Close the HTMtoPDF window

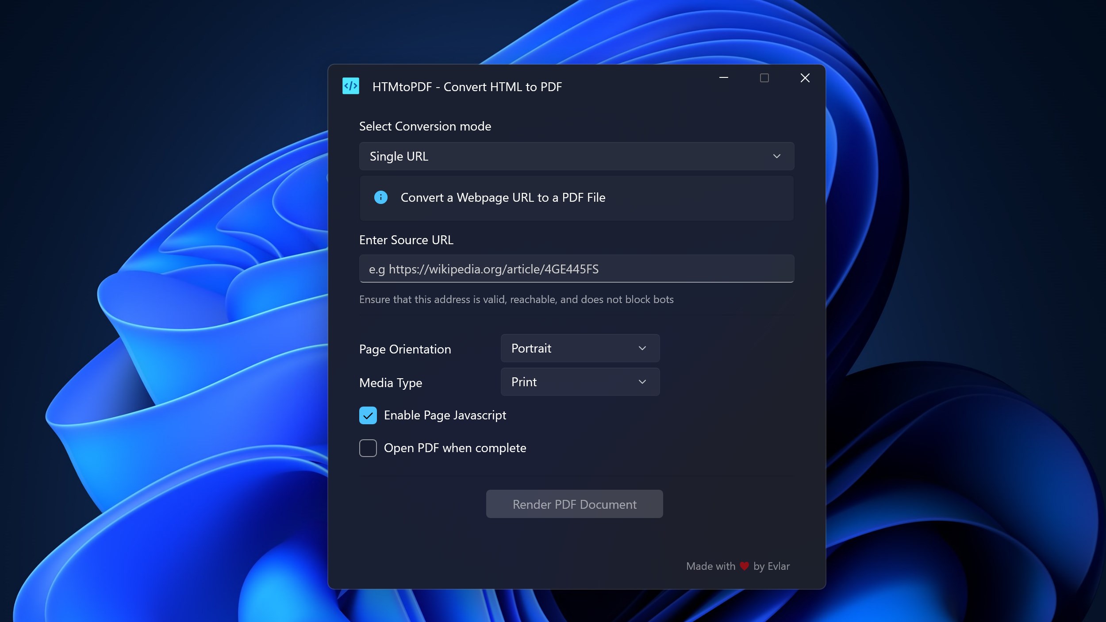click(805, 78)
